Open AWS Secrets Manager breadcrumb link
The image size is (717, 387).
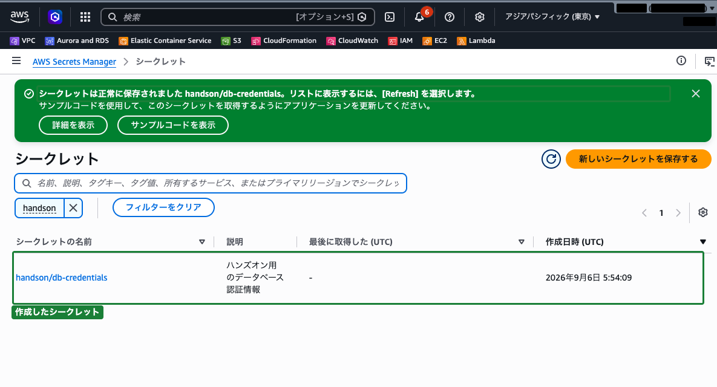pyautogui.click(x=74, y=62)
